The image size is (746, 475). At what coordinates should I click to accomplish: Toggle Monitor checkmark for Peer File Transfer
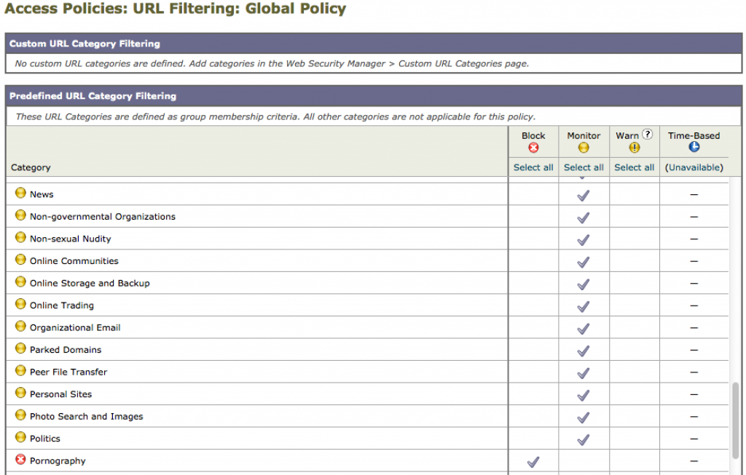click(x=583, y=373)
